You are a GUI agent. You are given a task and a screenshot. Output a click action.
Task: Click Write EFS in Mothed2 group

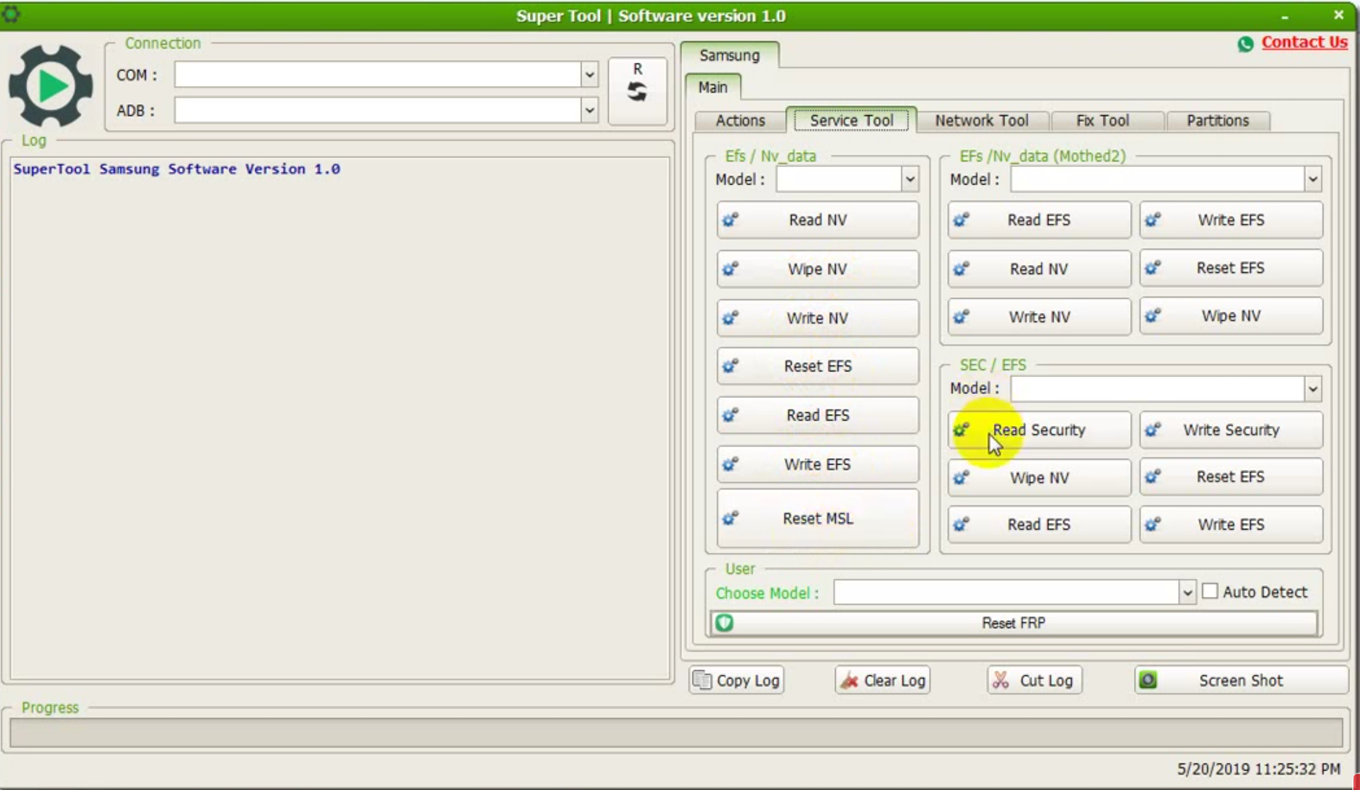pyautogui.click(x=1231, y=220)
